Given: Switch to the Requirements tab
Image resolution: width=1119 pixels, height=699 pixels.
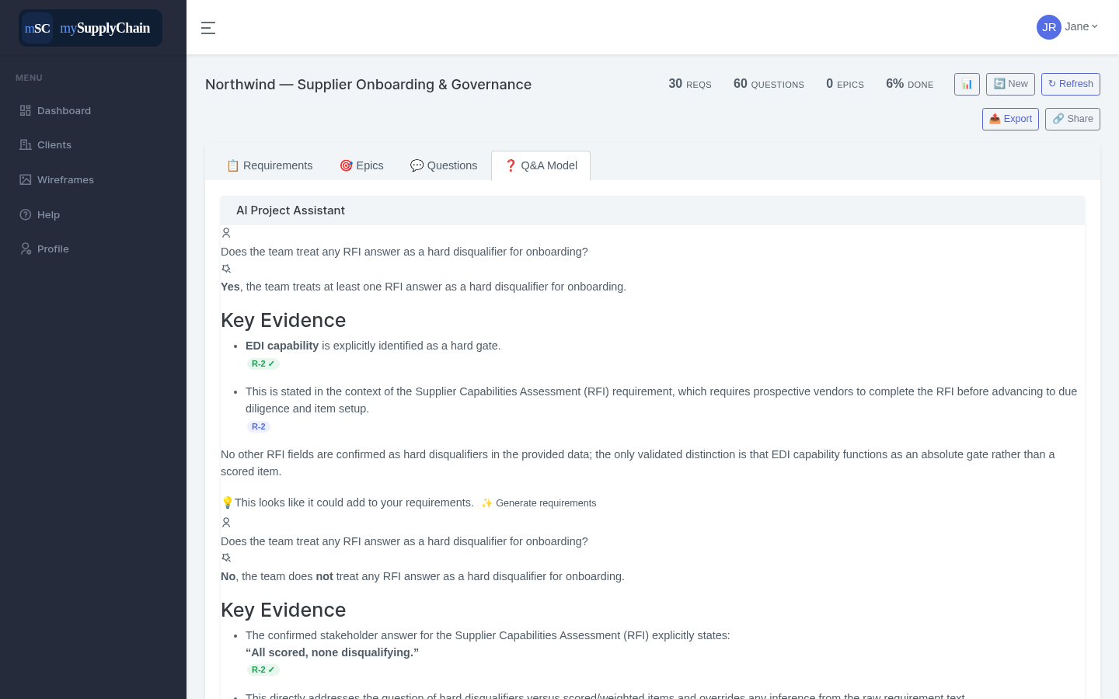Looking at the screenshot, I should 270,165.
